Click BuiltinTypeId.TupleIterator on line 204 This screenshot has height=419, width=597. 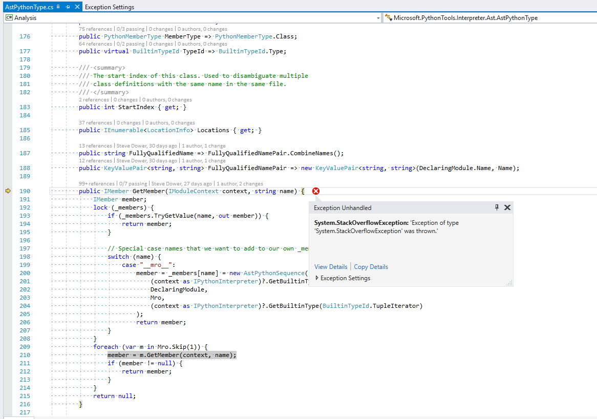tap(371, 306)
